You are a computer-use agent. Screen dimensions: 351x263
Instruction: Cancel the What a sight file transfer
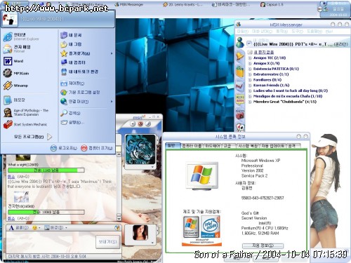[11, 177]
